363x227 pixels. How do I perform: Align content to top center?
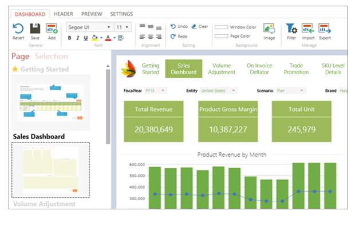[151, 27]
